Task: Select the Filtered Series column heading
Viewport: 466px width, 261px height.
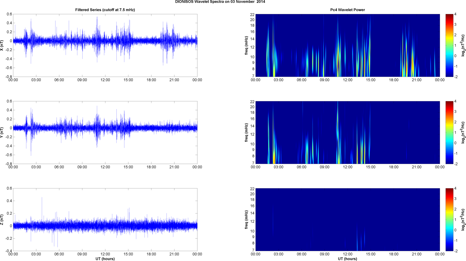Action: 105,10
